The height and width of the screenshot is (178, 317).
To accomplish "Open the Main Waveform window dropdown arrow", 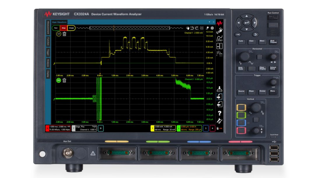I will (209, 22).
